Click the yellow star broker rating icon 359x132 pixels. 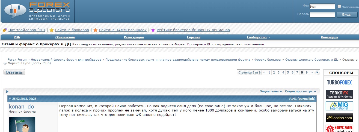pos(52,30)
